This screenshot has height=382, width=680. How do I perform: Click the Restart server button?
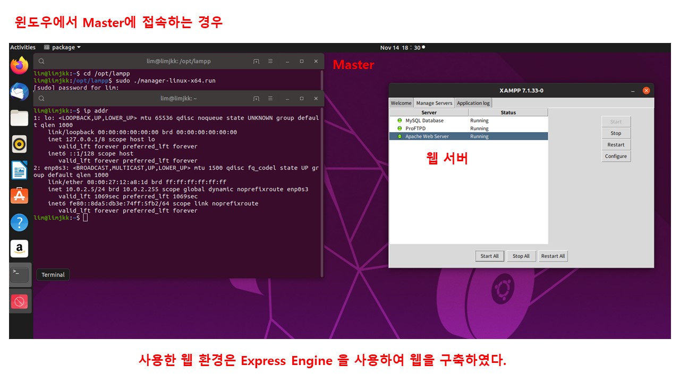click(616, 145)
